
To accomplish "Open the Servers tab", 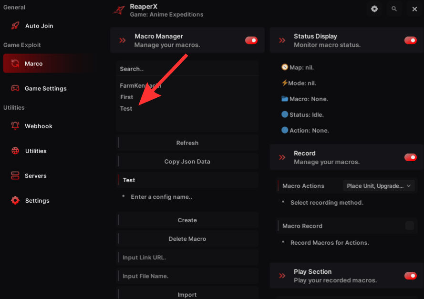I will [50, 175].
